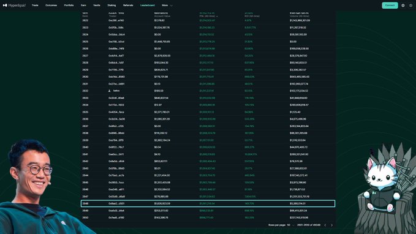Click the page range text beside pagination arrows
This screenshot has height=234, width=416.
[x=309, y=225]
